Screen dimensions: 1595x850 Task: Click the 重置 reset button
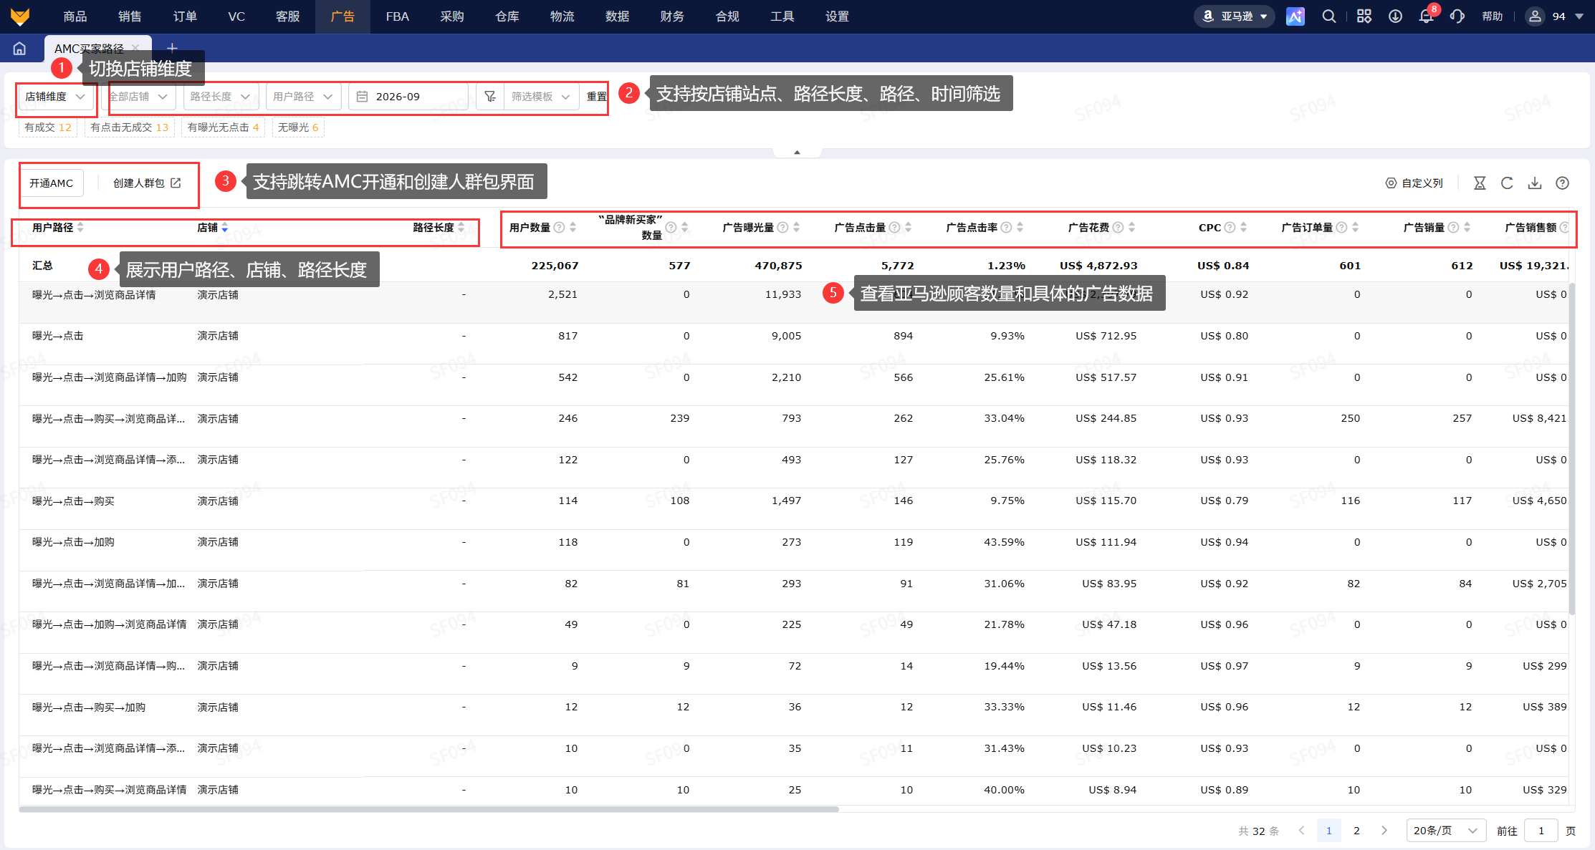[597, 97]
